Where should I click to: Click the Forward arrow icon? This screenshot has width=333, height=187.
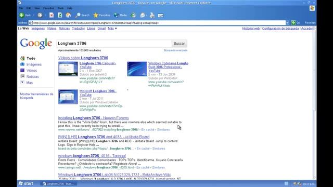40,15
